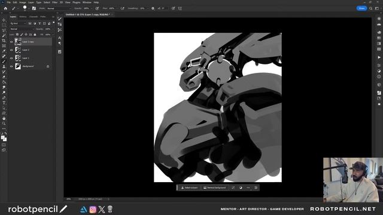Select the History Brush tool
This screenshot has height=215, width=383.
tap(4, 72)
